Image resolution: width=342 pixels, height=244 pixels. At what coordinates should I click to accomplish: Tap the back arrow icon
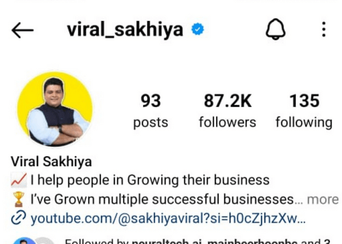(x=23, y=30)
